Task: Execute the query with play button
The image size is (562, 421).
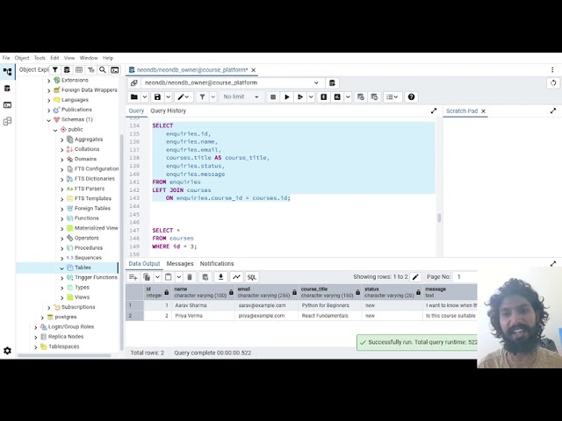Action: [x=287, y=97]
